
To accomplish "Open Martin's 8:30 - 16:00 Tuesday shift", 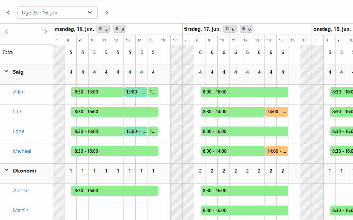I will (x=244, y=211).
